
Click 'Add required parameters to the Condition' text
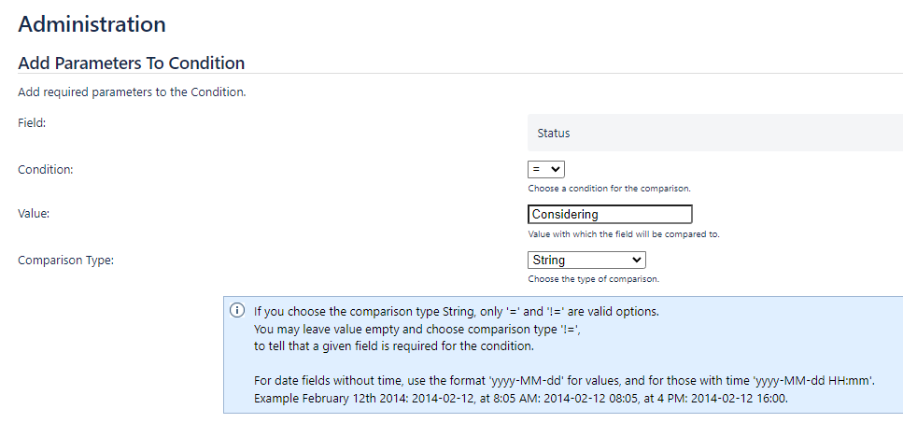click(132, 92)
